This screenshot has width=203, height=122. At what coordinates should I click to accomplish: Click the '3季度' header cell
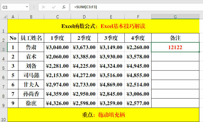pos(111,38)
